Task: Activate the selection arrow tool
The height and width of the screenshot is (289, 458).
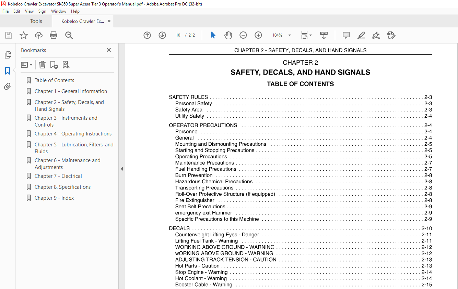Action: [213, 35]
